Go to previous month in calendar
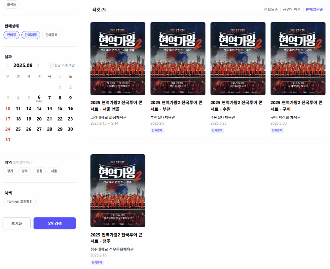330x269 pixels. click(8, 65)
